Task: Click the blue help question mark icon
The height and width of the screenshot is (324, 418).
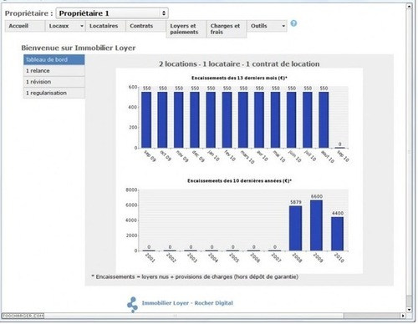Action: [293, 23]
